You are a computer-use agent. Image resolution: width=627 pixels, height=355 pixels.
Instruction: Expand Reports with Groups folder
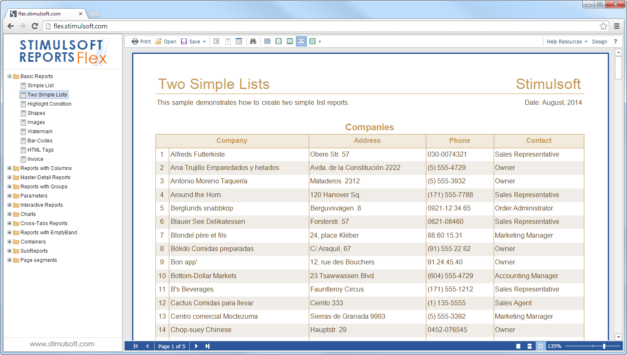tap(9, 187)
